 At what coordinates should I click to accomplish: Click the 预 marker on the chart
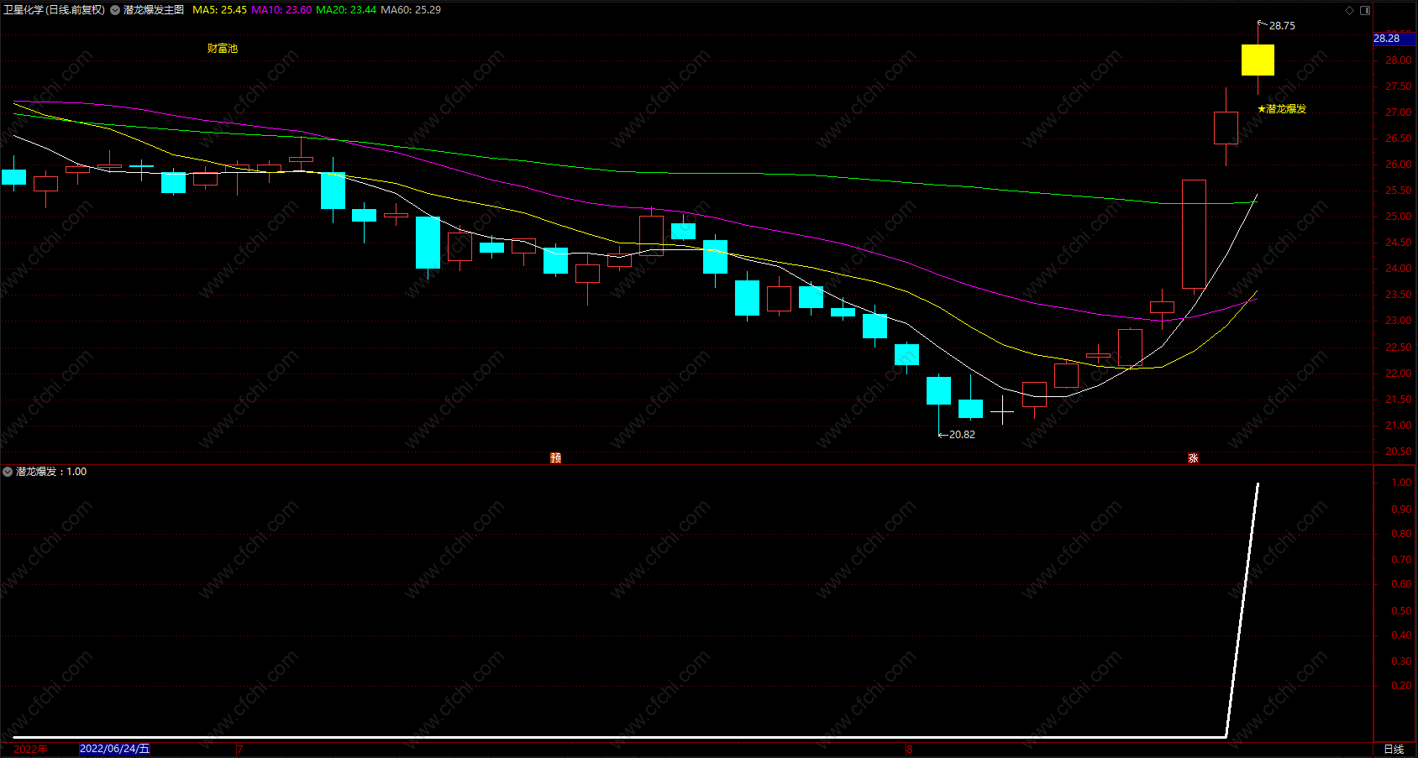pos(555,457)
